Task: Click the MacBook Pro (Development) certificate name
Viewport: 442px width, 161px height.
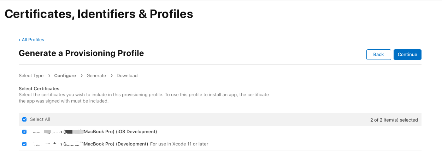Action: pos(90,144)
